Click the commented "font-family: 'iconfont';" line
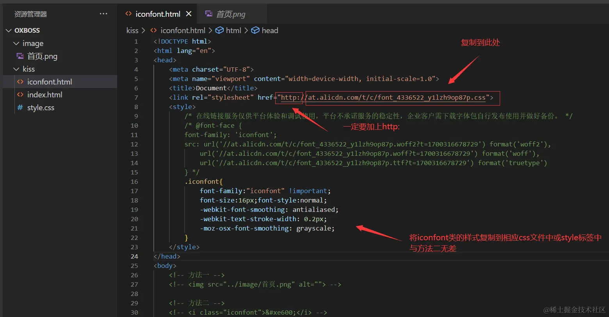Viewport: 609px width, 317px height. coord(231,135)
